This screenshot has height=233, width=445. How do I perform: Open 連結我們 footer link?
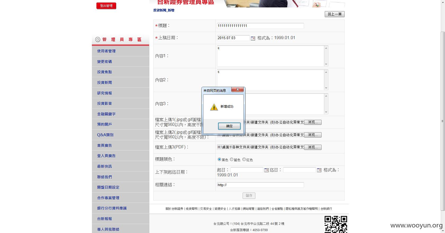pyautogui.click(x=263, y=209)
